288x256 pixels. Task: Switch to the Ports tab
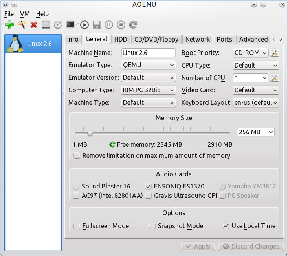224,39
